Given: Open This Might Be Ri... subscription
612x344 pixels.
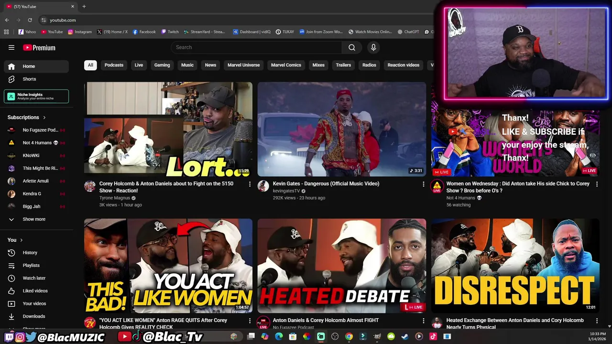Looking at the screenshot, I should point(36,168).
